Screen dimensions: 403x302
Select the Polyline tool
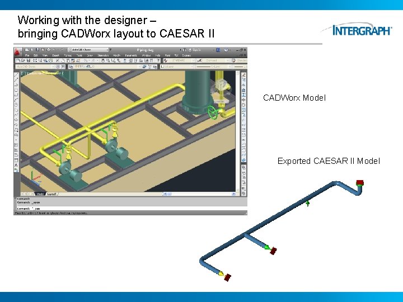[x=16, y=85]
